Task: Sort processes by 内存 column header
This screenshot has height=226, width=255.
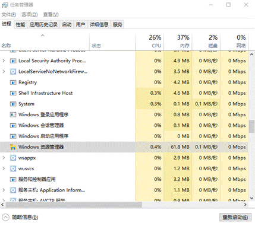Action: (x=178, y=42)
